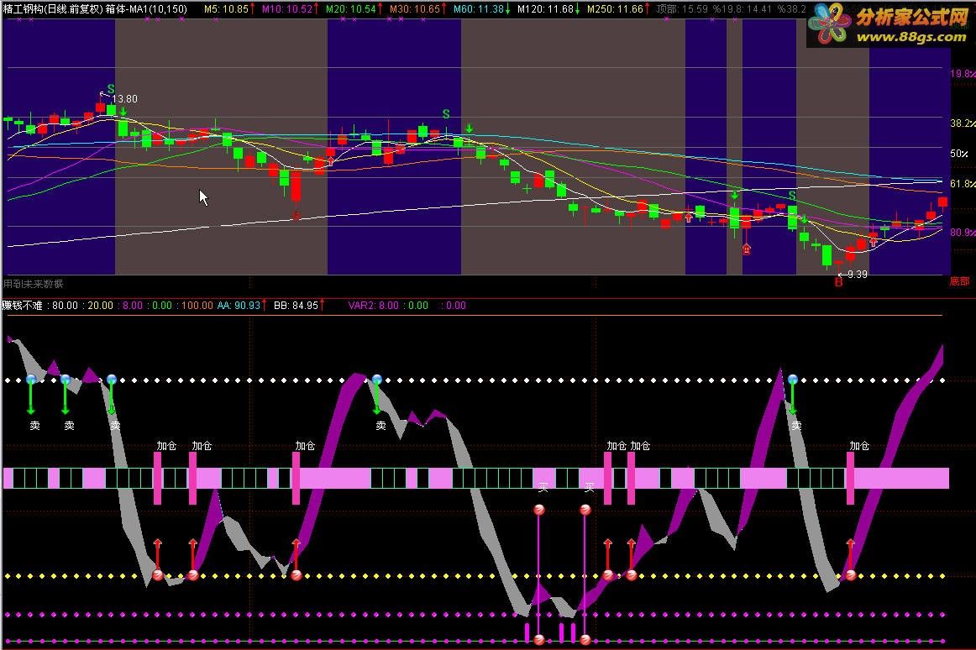Click the right 买 label

[x=590, y=487]
